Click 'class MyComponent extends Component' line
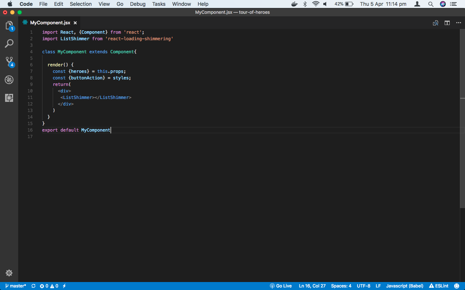465x290 pixels. pos(89,52)
